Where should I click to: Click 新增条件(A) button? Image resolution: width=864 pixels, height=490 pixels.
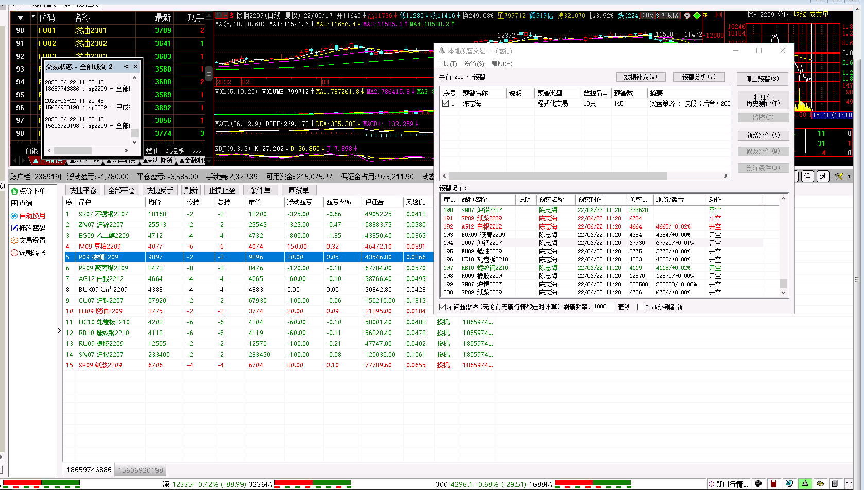[x=763, y=135]
